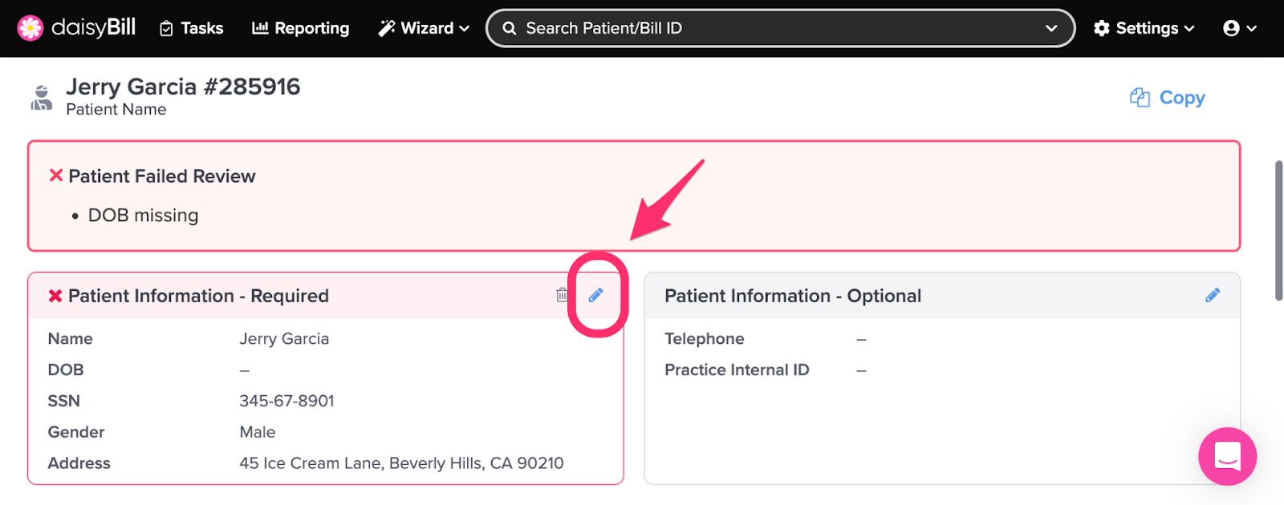
Task: Click the Copy link
Action: (1168, 98)
